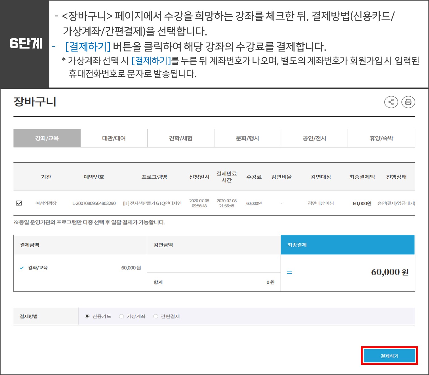Click program name [IT] 전자책만들기 GTQ인디자인

[x=152, y=203]
